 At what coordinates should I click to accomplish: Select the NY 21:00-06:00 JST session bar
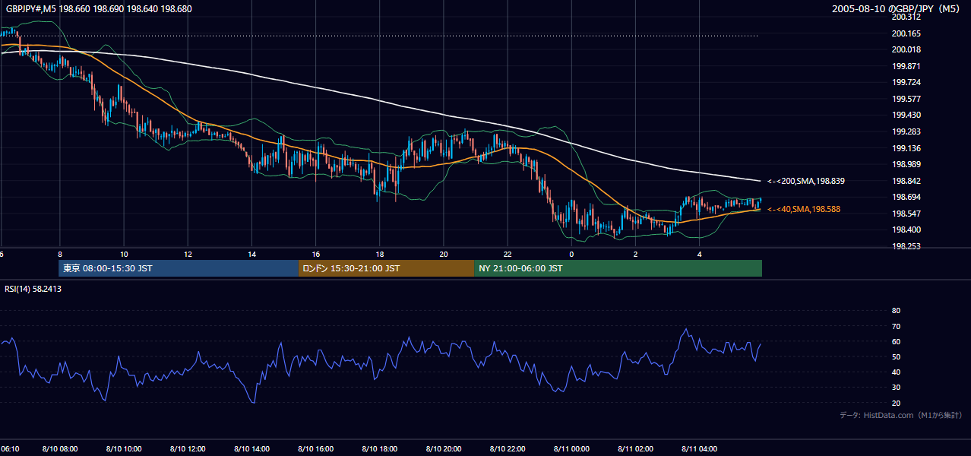(x=618, y=268)
